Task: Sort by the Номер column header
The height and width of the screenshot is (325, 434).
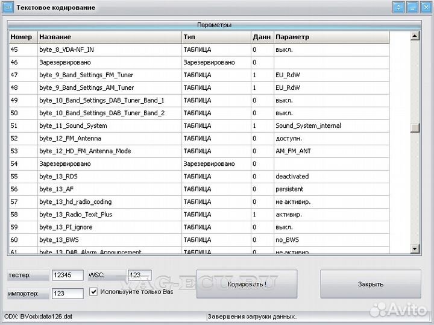Action: click(22, 37)
